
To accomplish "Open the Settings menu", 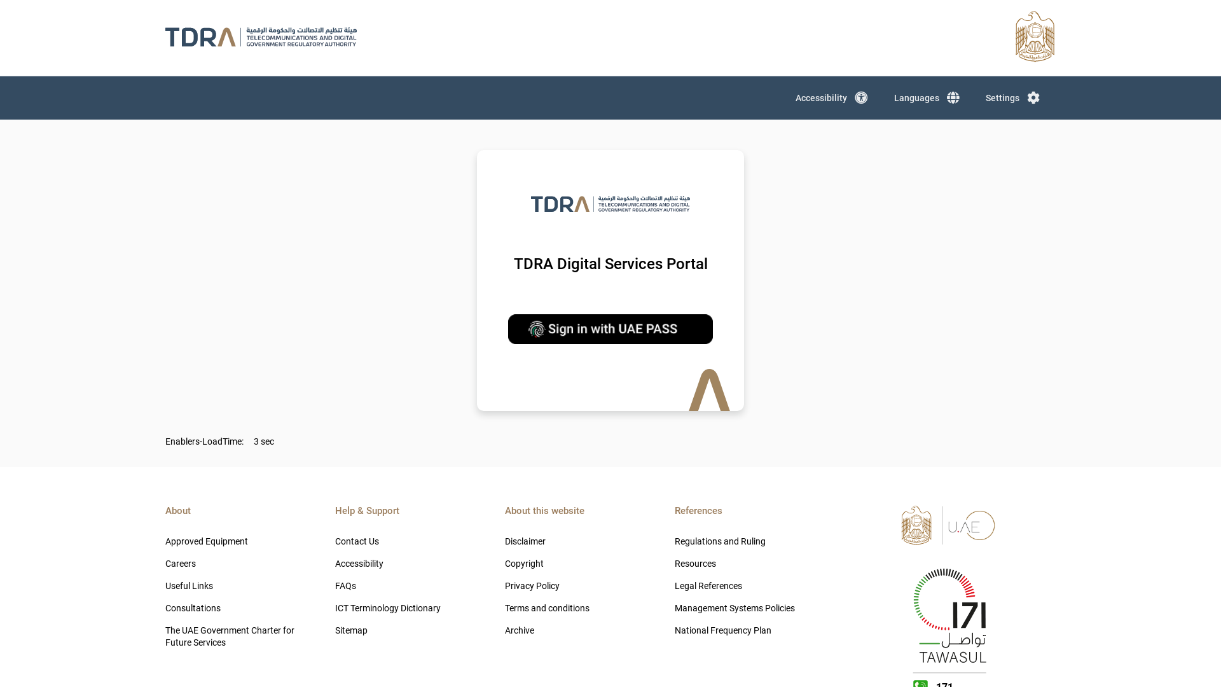I will click(1002, 98).
